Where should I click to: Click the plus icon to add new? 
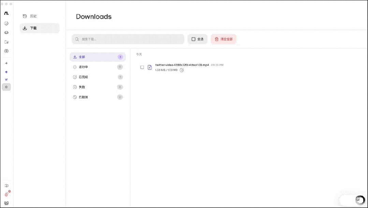(6, 63)
